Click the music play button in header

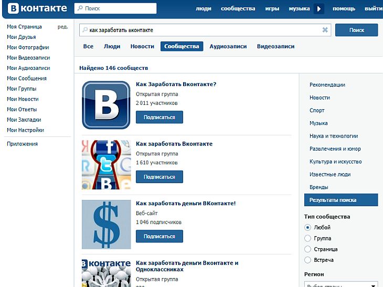coord(319,9)
